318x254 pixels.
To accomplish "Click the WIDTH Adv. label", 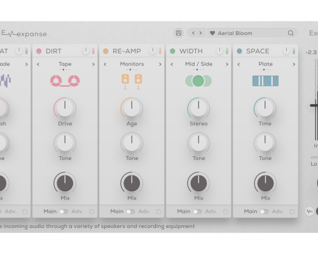I will [211, 211].
